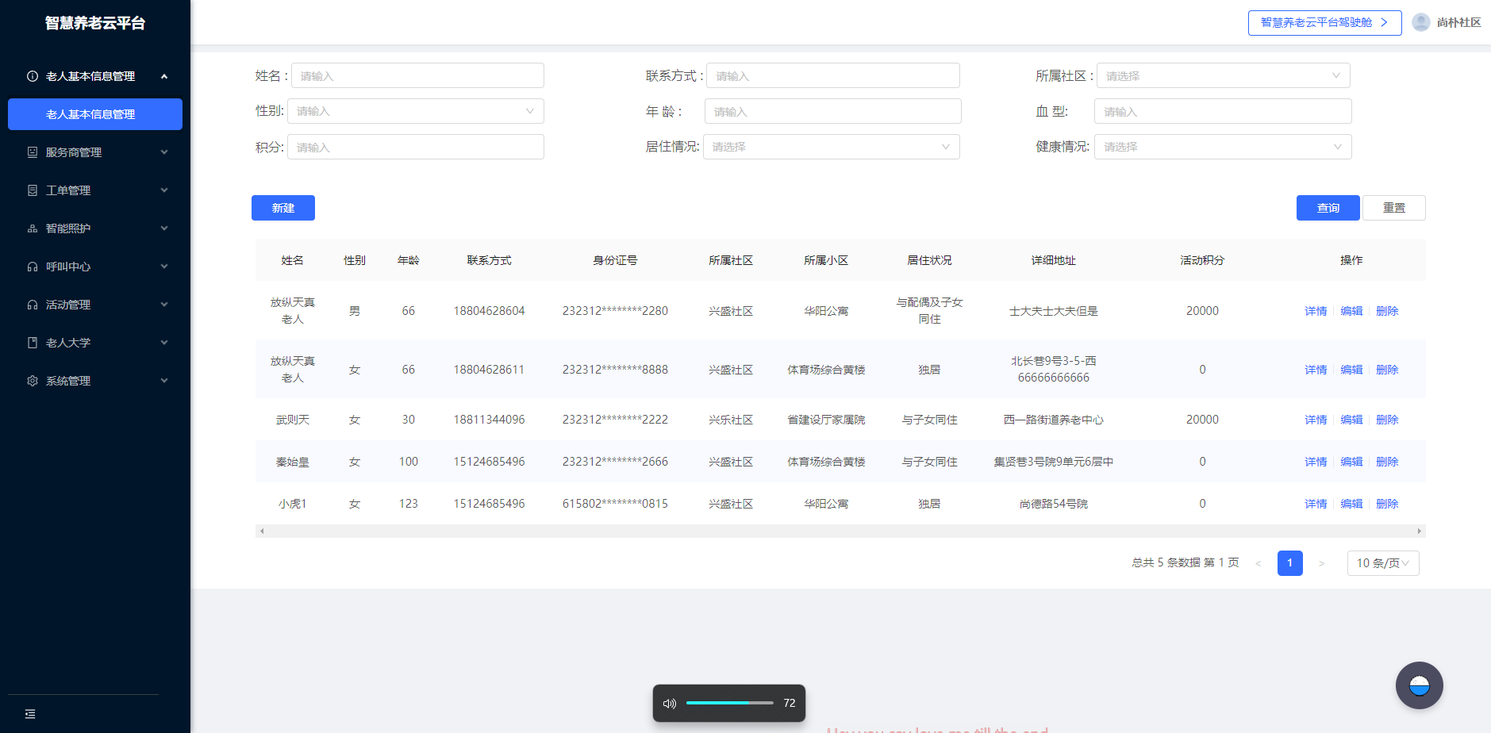Click the 新建 button
This screenshot has height=733, width=1491.
[x=283, y=208]
